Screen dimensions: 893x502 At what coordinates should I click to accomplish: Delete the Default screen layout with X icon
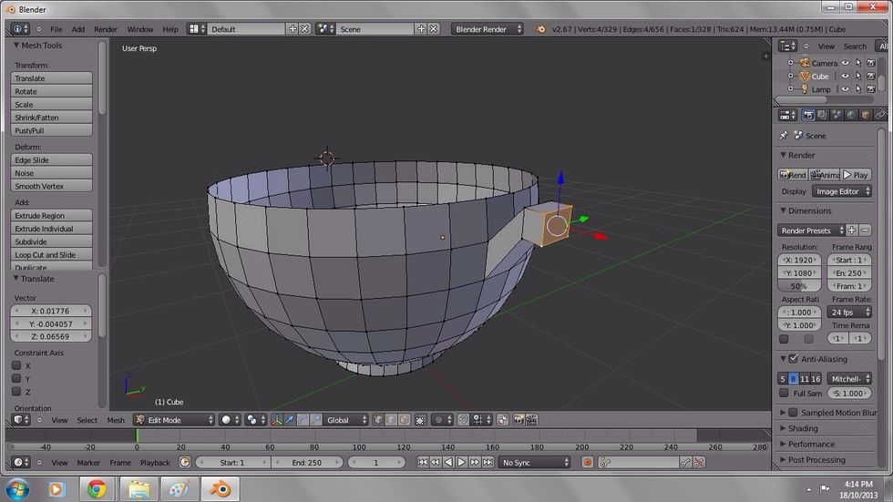point(305,29)
